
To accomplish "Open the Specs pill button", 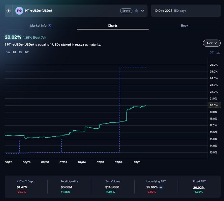I will [126, 11].
